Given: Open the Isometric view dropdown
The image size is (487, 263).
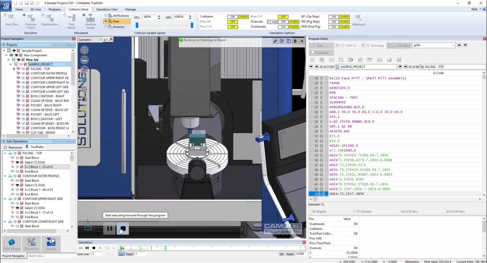Looking at the screenshot, I should (x=100, y=40).
